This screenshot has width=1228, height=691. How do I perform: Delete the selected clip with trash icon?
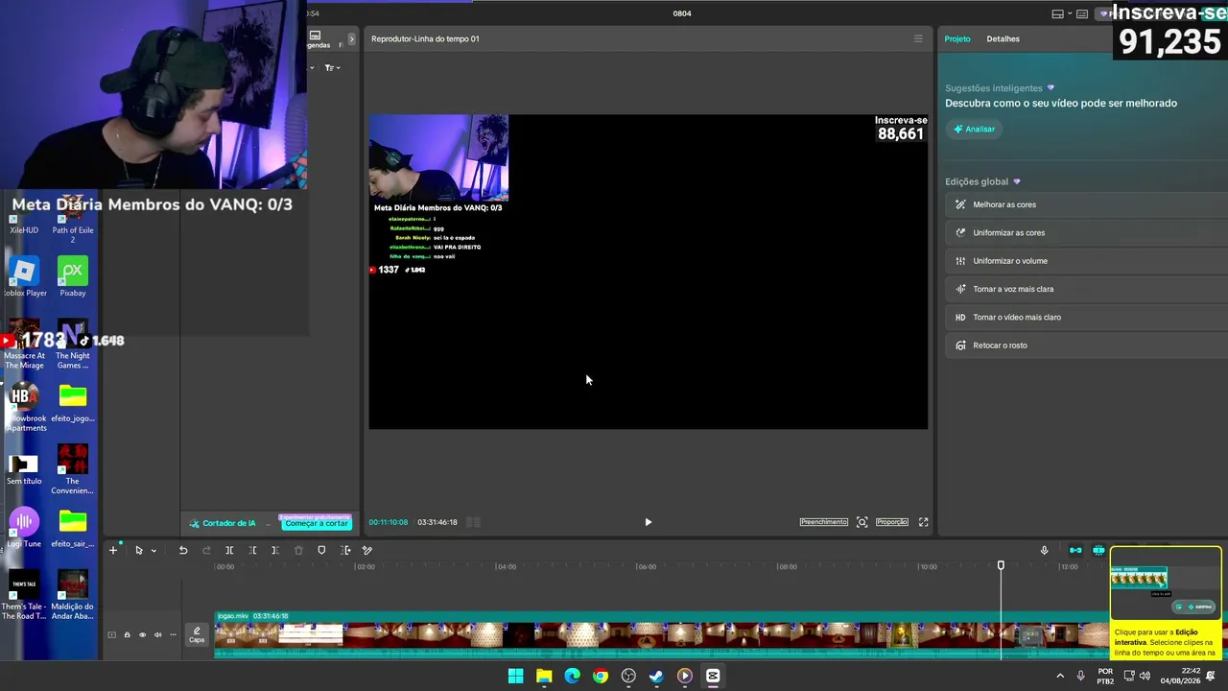point(298,550)
